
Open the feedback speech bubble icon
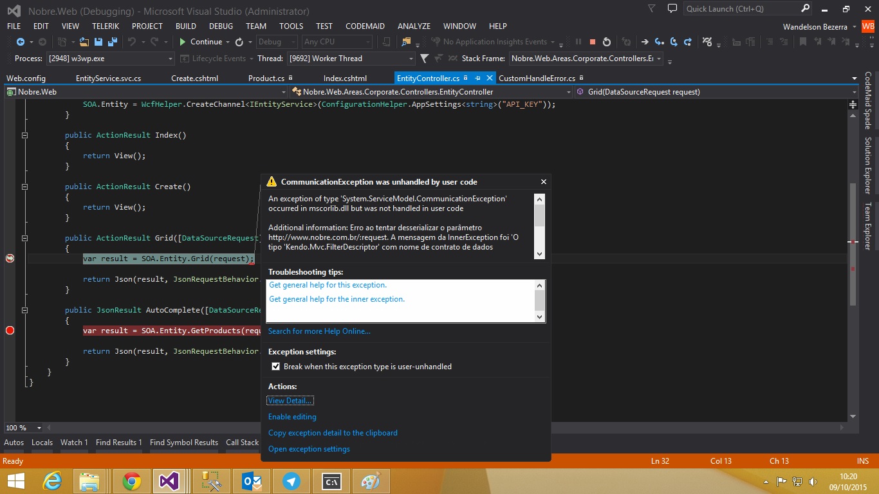(x=672, y=9)
